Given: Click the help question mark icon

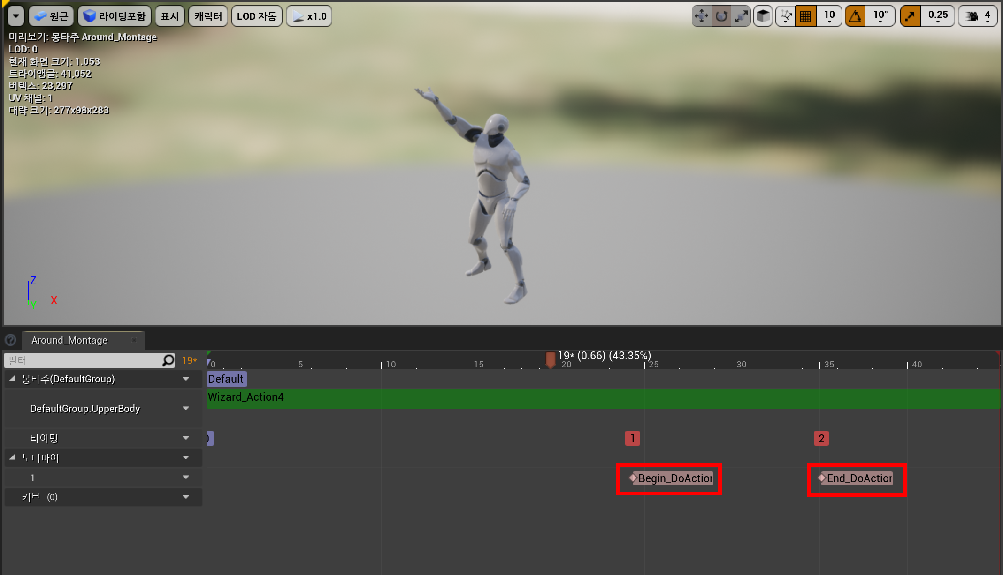Looking at the screenshot, I should tap(10, 340).
